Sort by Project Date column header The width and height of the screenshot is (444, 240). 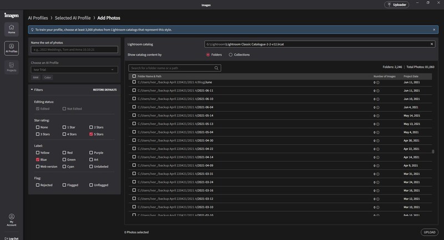tap(411, 76)
